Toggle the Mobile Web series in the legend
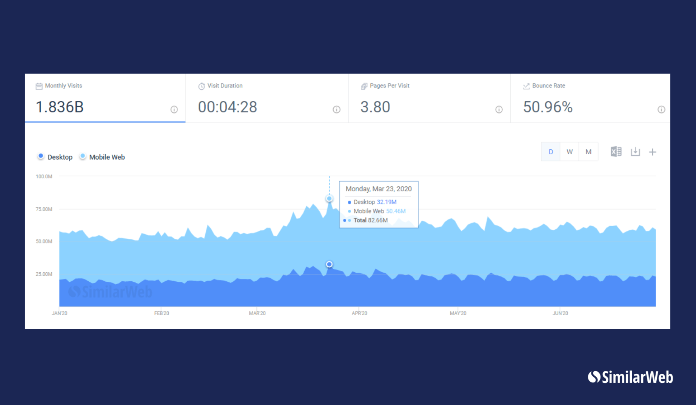The width and height of the screenshot is (696, 405). [x=102, y=157]
